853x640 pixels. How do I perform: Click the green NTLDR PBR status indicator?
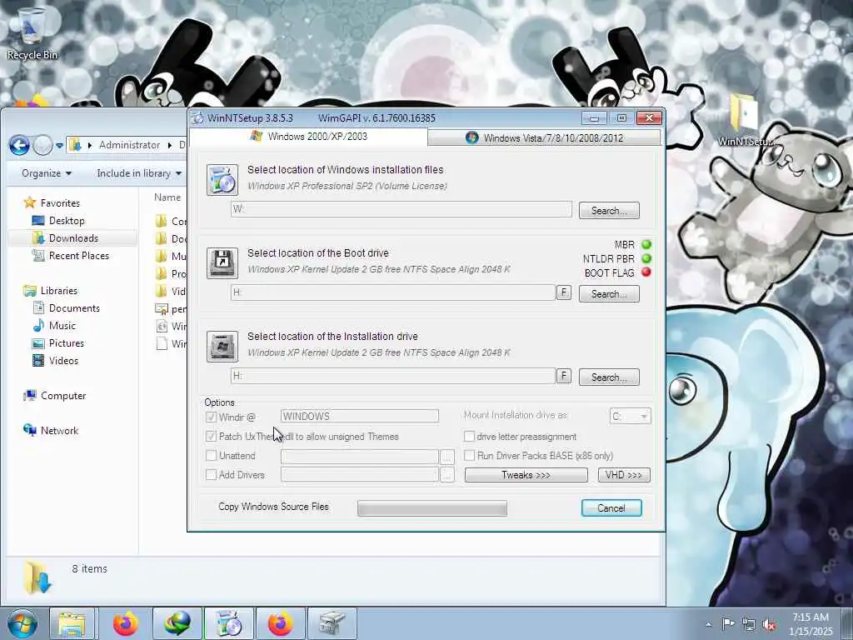click(646, 258)
